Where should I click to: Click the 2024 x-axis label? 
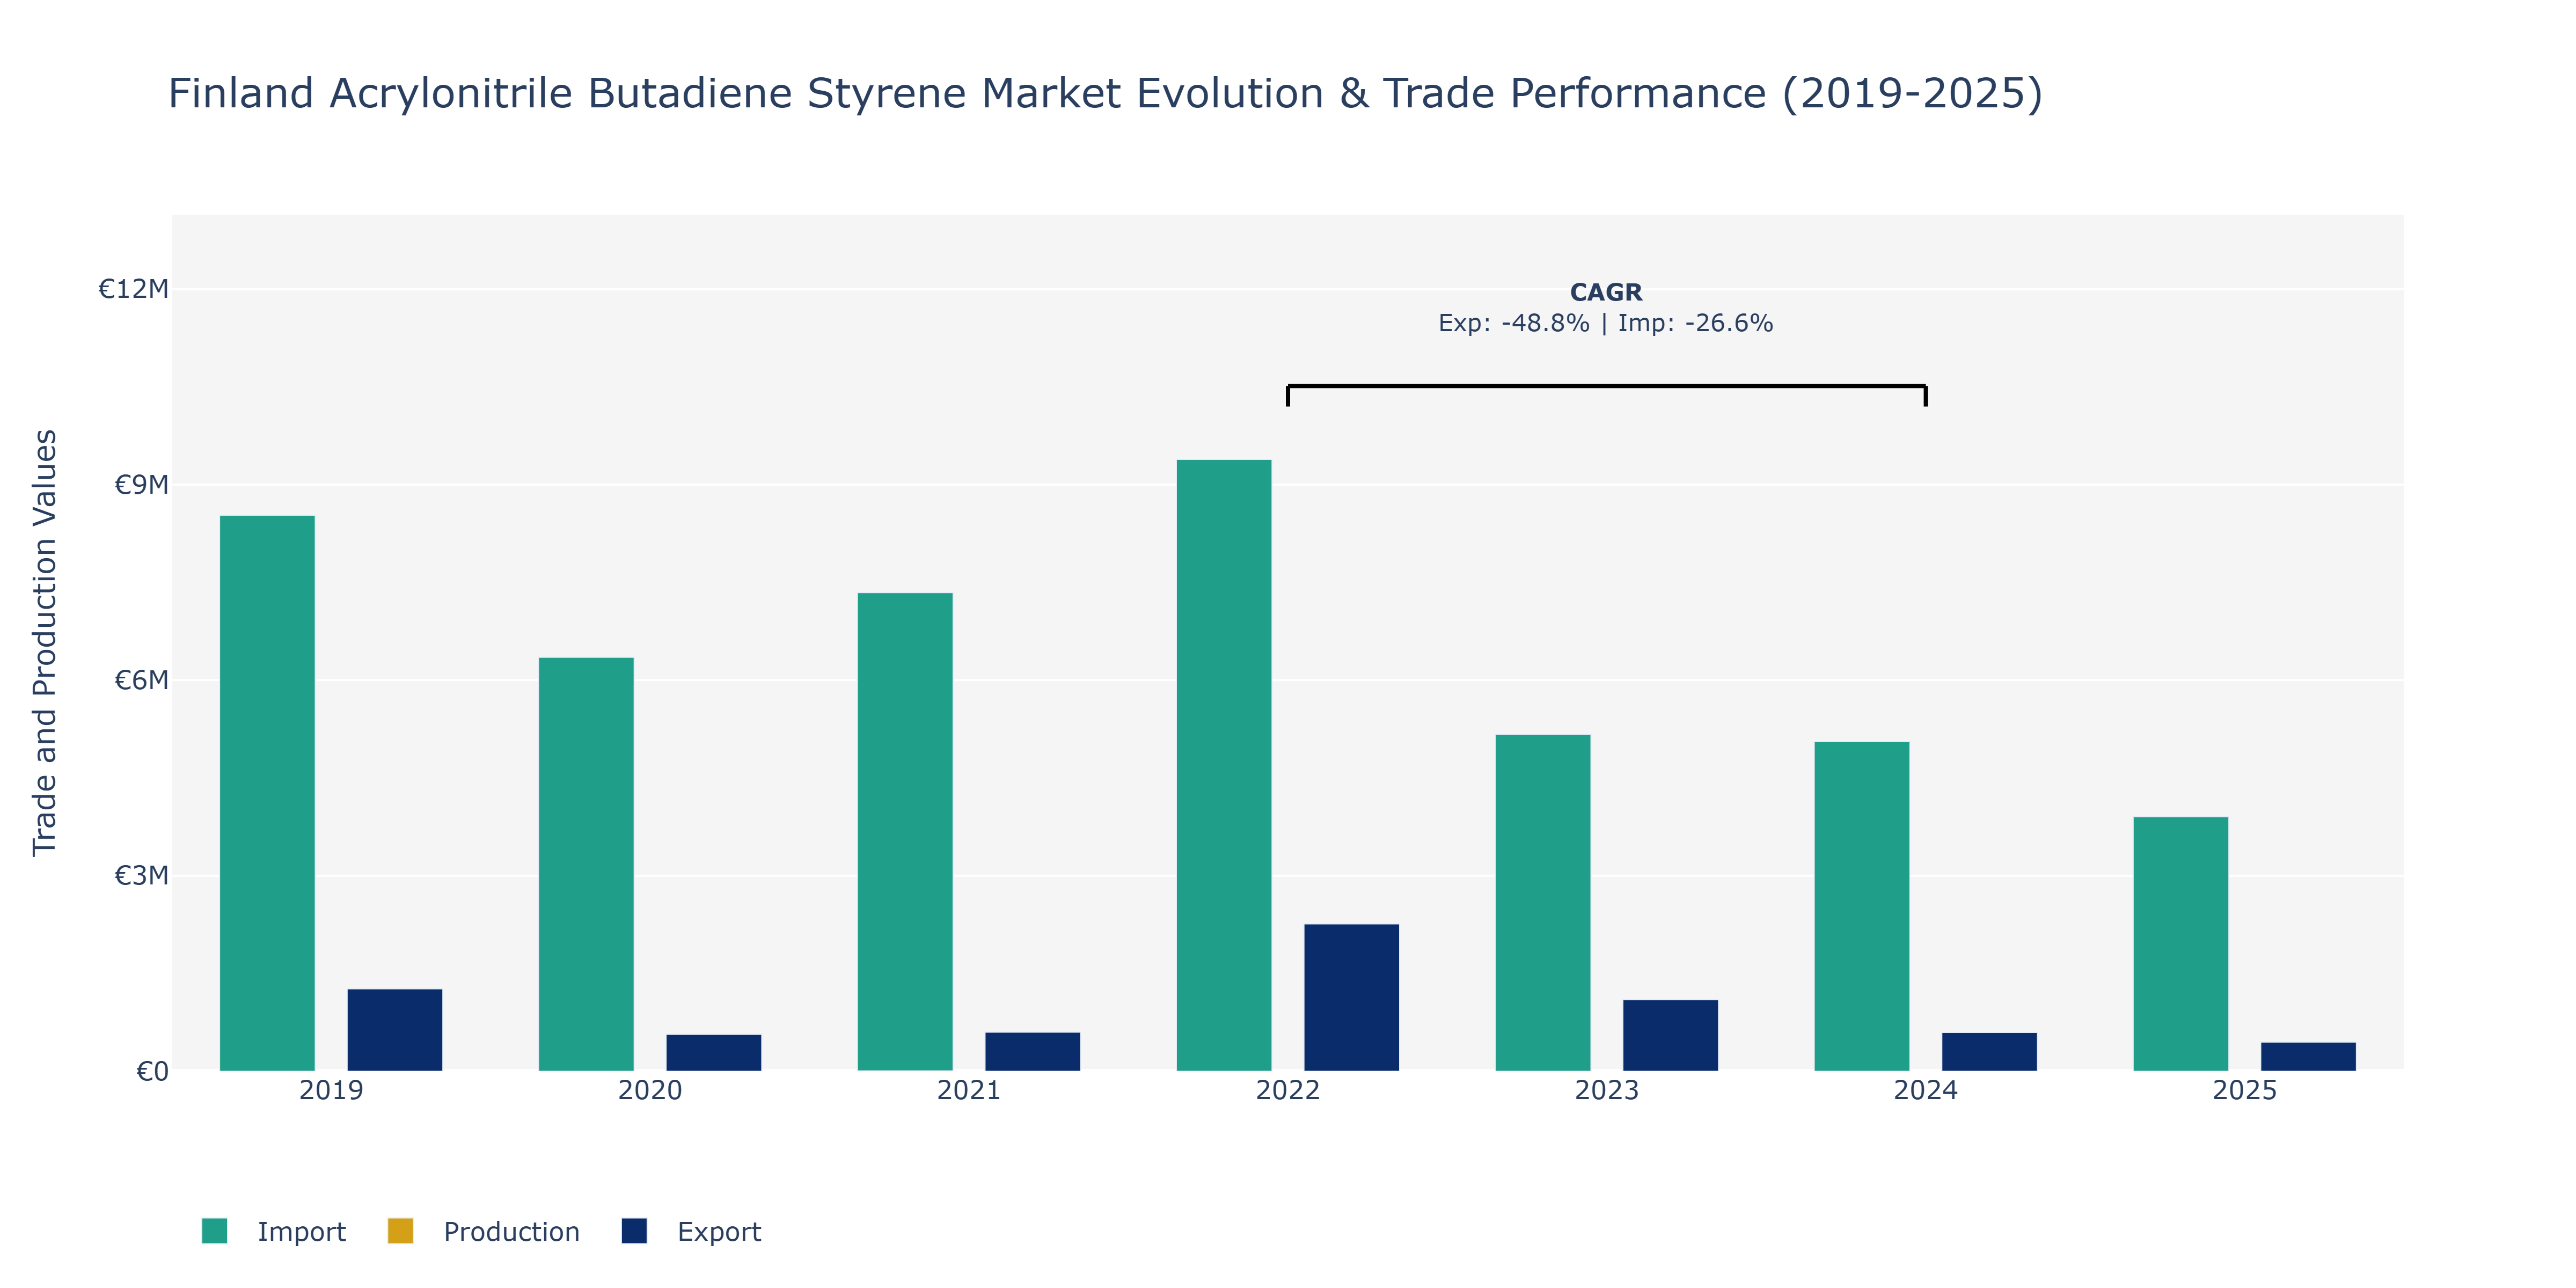pyautogui.click(x=1926, y=1090)
